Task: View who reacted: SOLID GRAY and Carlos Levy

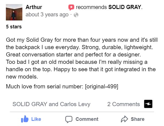Action: coord(51,104)
